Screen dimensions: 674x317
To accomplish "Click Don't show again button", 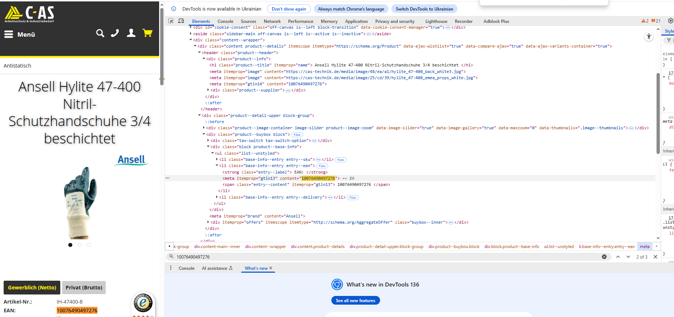I will 289,9.
